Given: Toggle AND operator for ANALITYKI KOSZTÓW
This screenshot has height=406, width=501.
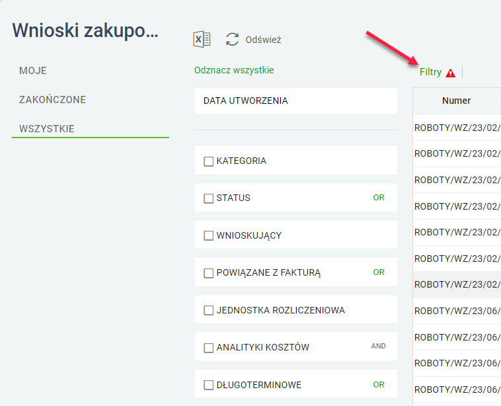Looking at the screenshot, I should click(378, 346).
